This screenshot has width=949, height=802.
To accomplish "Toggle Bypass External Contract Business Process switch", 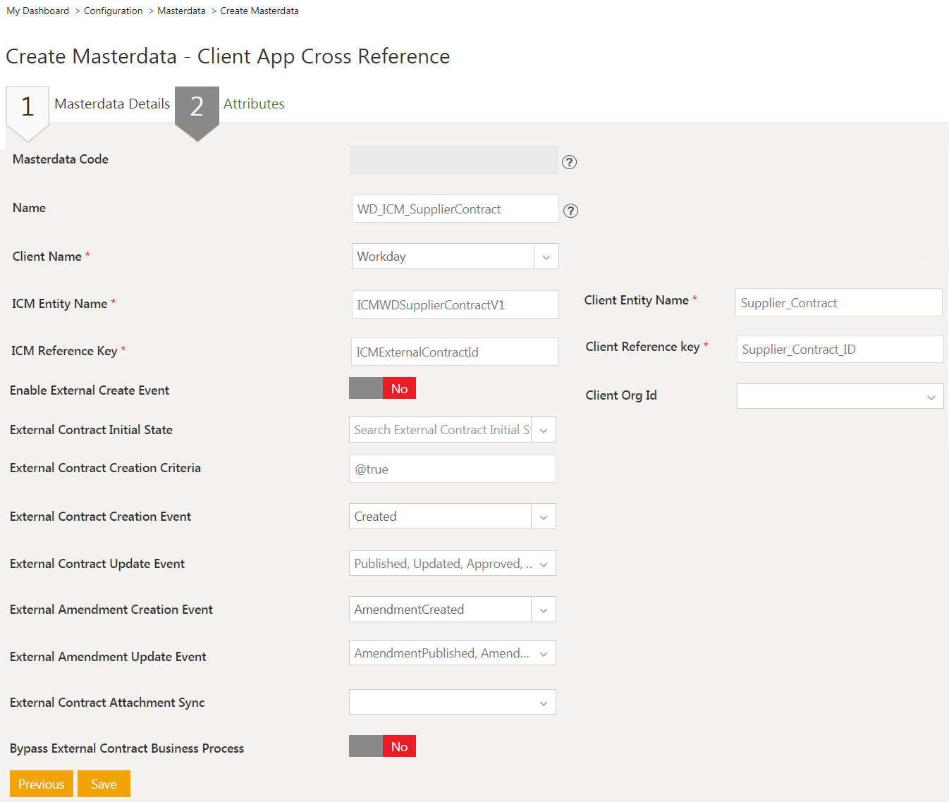I will pyautogui.click(x=382, y=746).
